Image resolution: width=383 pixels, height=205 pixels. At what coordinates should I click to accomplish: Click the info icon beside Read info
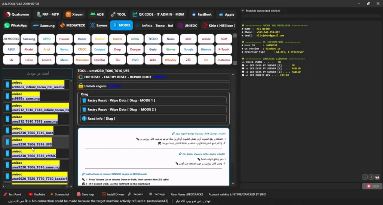(x=84, y=118)
